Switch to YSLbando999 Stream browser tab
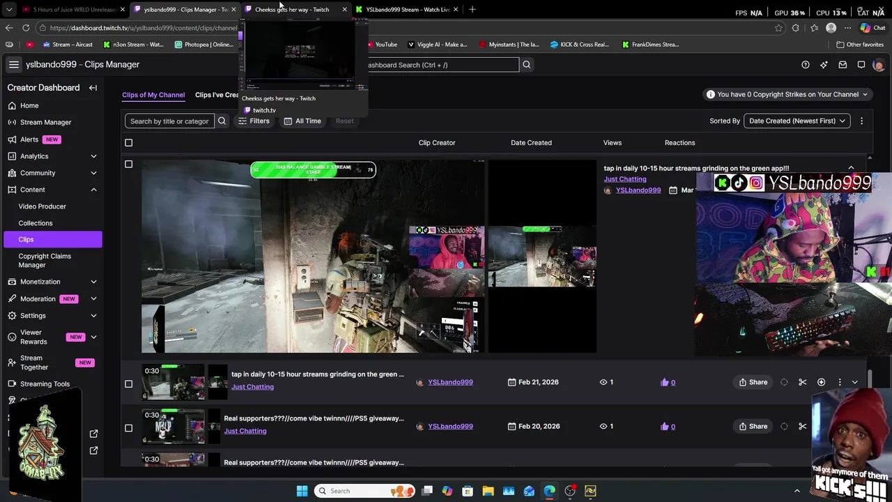 408,10
